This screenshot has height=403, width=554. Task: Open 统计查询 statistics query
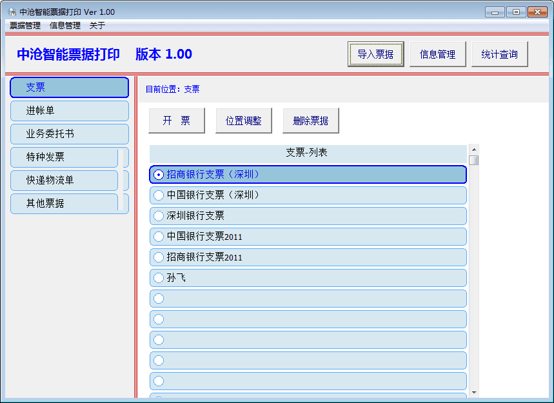pyautogui.click(x=499, y=54)
